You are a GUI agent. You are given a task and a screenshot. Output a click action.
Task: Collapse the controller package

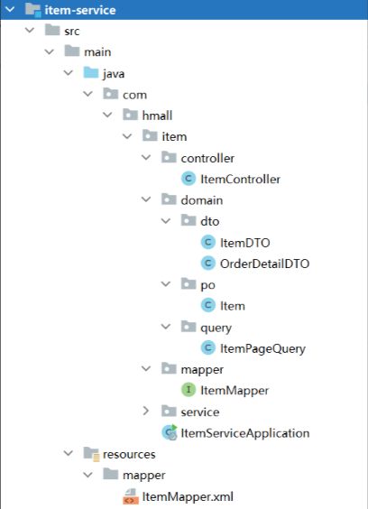[146, 157]
